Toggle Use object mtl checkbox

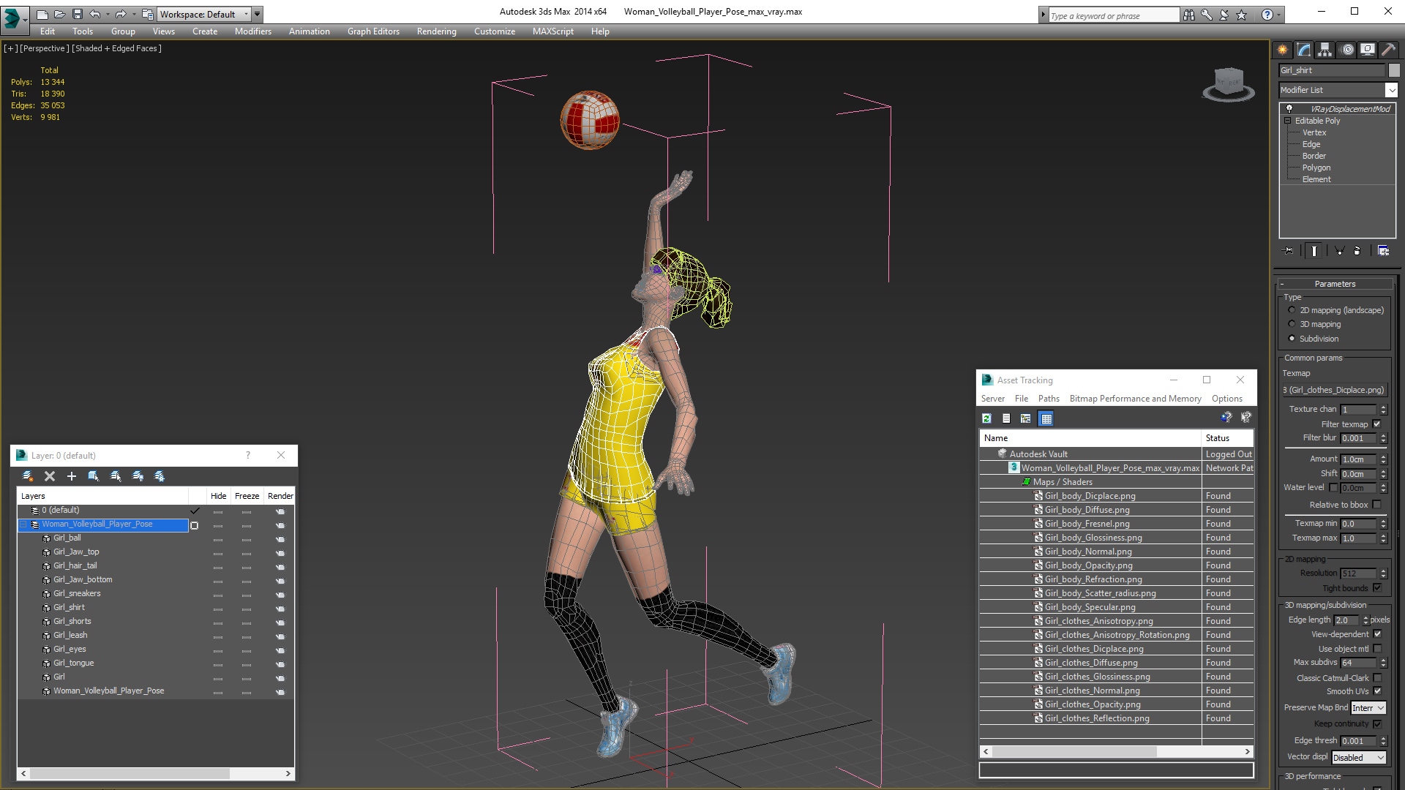coord(1377,649)
